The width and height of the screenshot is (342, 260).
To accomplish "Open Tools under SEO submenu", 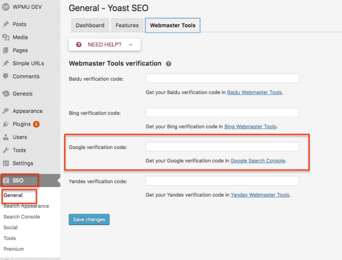I will pos(10,238).
